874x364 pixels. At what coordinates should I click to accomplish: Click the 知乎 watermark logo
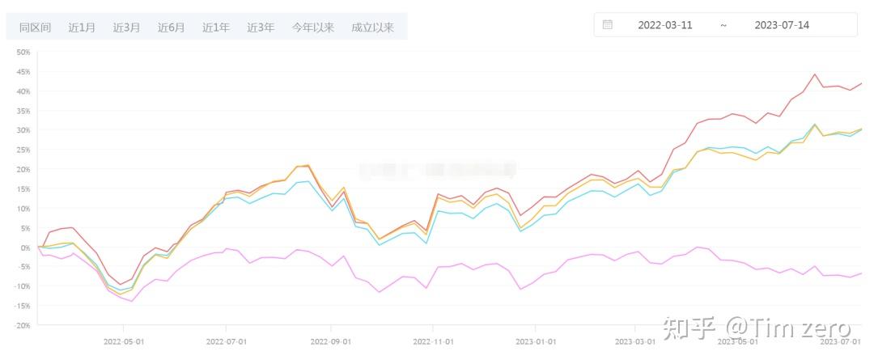(689, 328)
